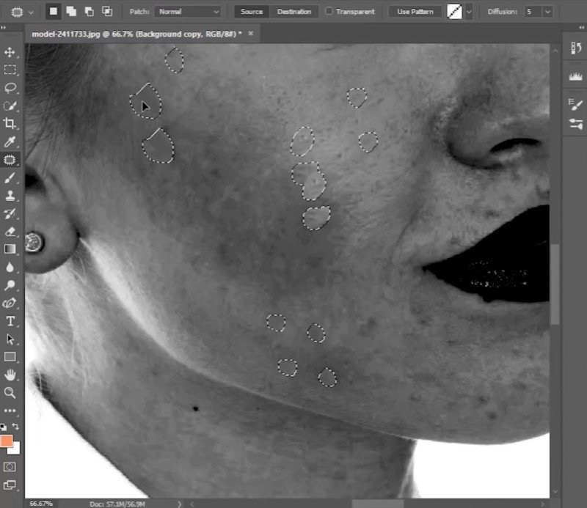Select the Move tool
Viewport: 587px width, 508px height.
(x=10, y=52)
